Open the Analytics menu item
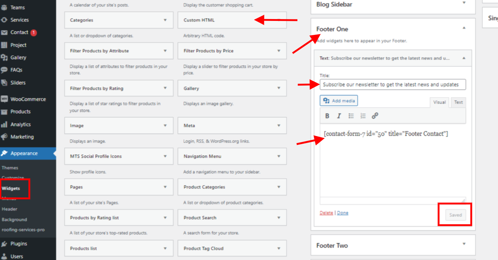 (28, 124)
